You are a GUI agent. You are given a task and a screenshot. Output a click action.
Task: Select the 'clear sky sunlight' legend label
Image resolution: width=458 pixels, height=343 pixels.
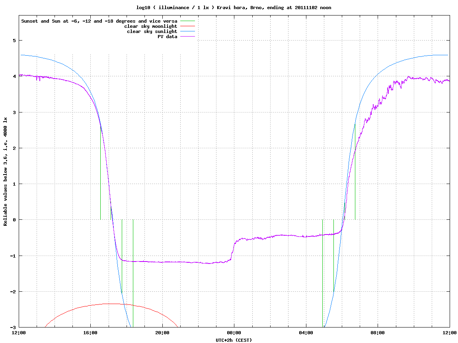coord(152,31)
